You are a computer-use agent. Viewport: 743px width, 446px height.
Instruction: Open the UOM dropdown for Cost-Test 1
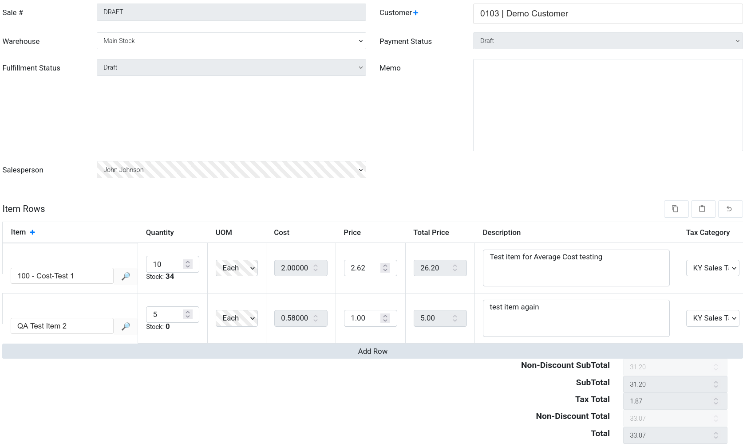coord(236,268)
